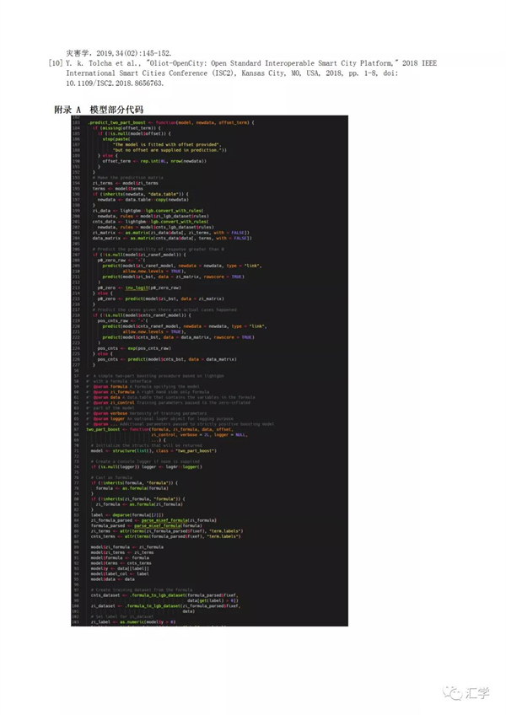
Task: Click code line '.predict_two_part_boost <- function(model, newdata, offset_term)'
Action: (171, 122)
